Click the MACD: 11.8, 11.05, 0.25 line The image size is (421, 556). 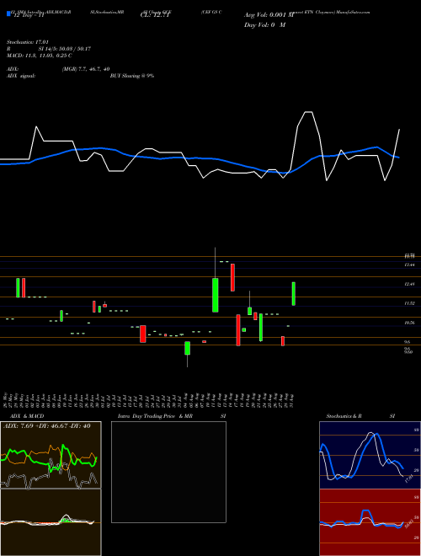click(x=40, y=56)
